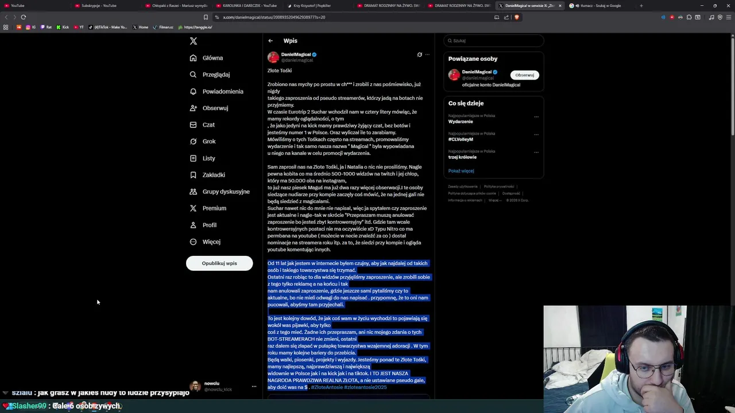Click the music note toolbar icon
This screenshot has width=735, height=413.
click(711, 17)
